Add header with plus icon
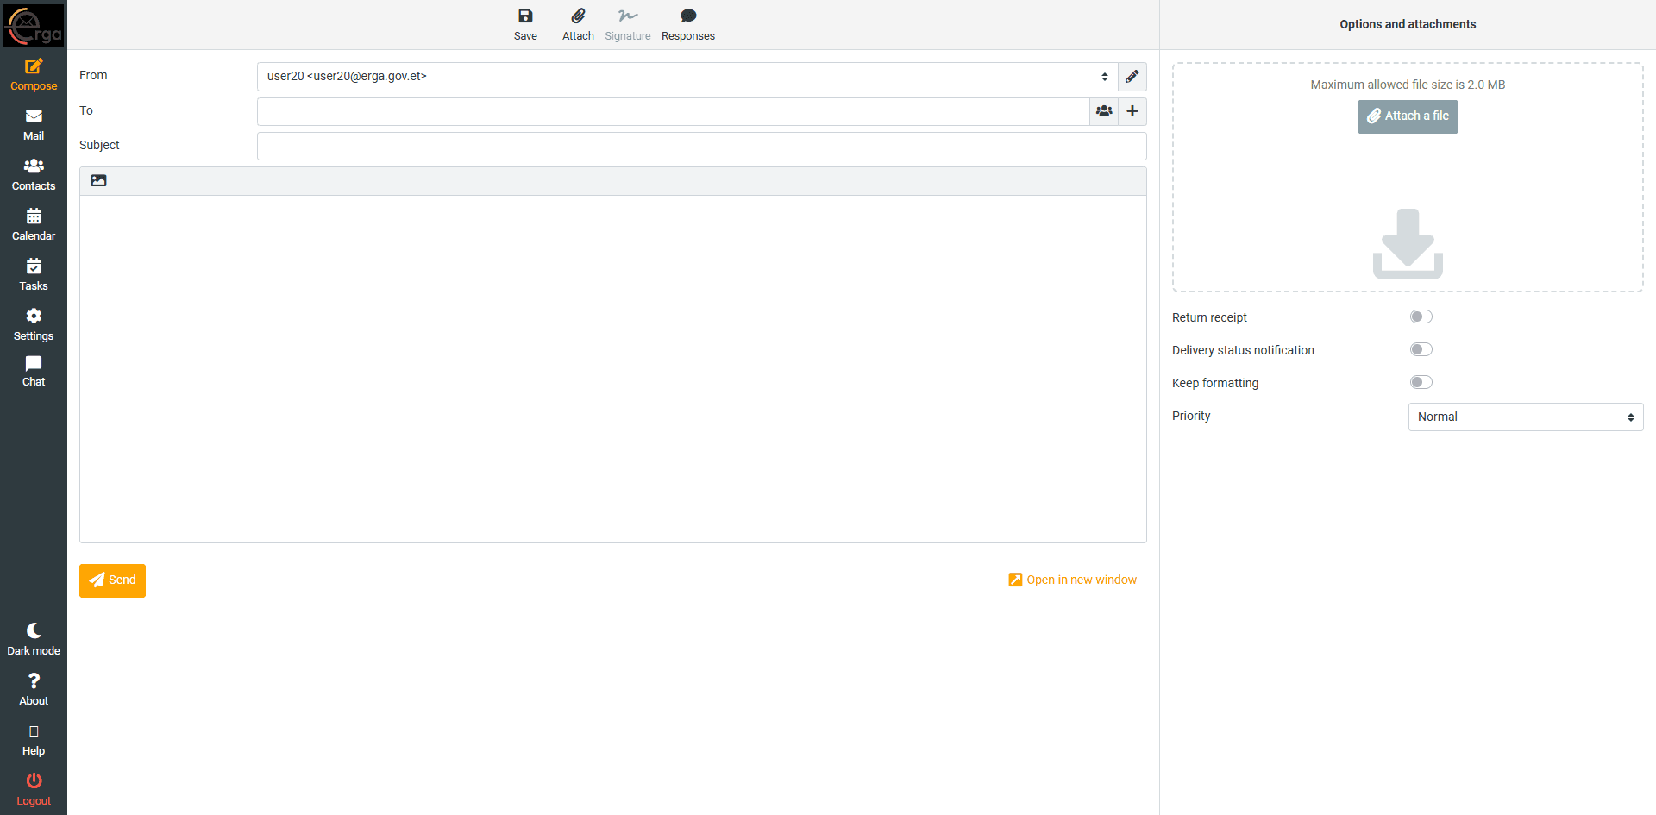 (x=1132, y=111)
